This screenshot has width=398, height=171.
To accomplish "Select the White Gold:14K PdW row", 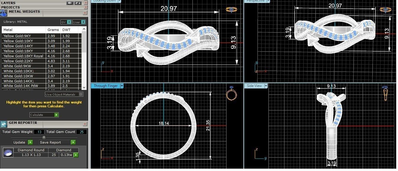I will [42, 86].
